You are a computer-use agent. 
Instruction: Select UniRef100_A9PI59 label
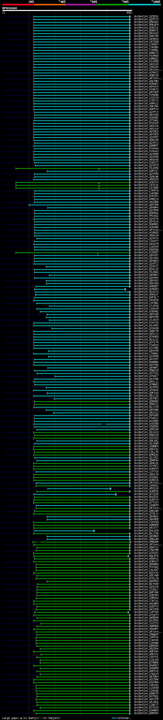click(x=146, y=36)
